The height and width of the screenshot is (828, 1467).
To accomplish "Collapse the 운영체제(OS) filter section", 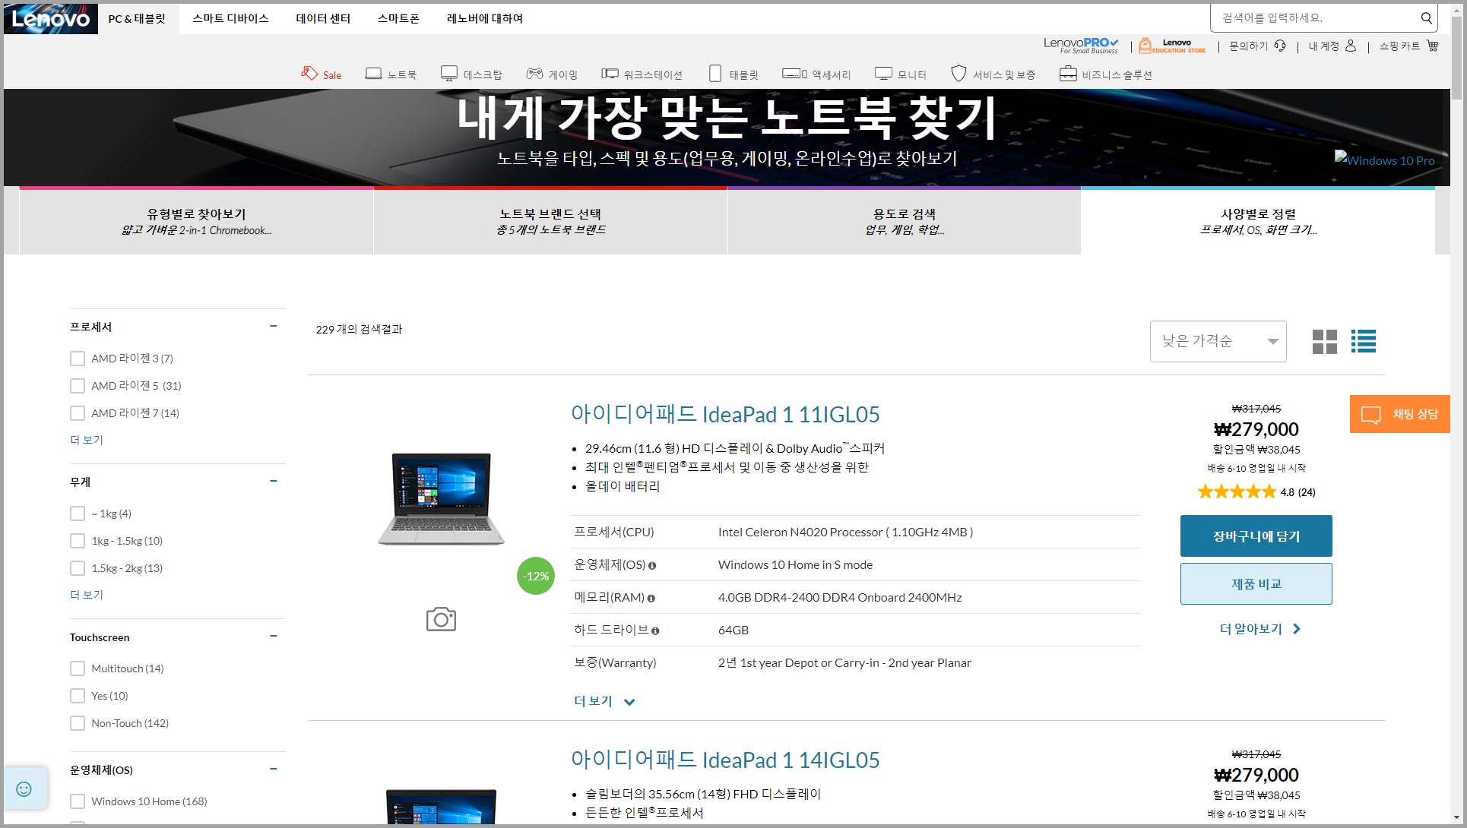I will [274, 769].
